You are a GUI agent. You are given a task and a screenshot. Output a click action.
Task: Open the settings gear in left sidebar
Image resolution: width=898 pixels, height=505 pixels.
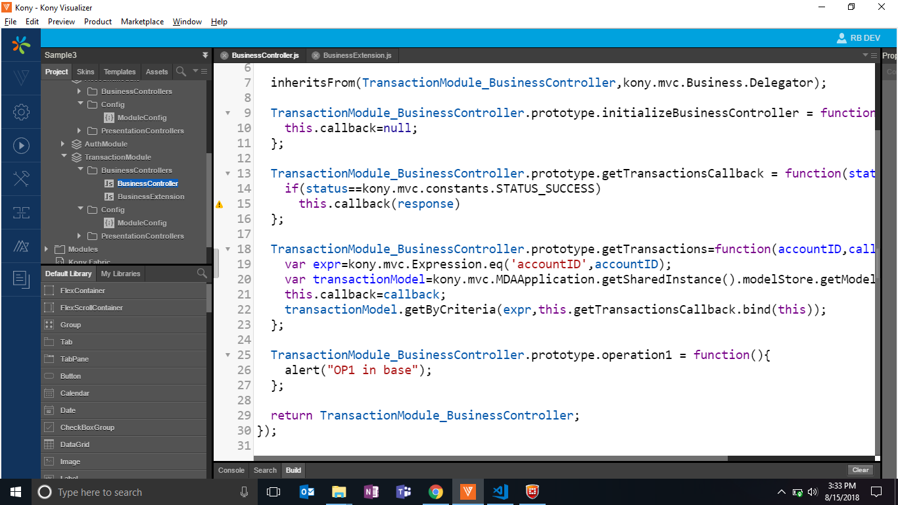coord(21,112)
